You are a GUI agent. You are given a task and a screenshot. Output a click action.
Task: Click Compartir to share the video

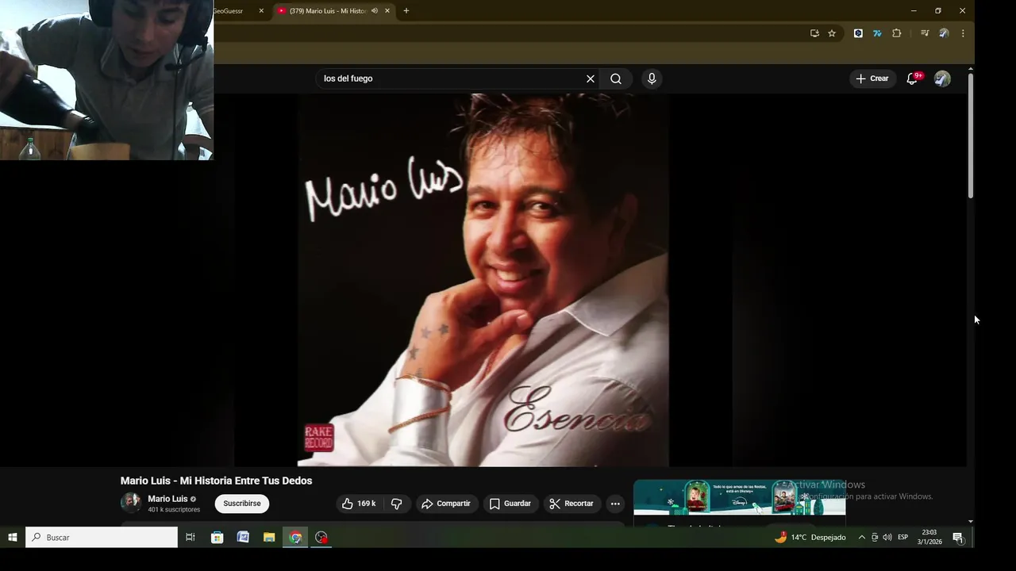tap(446, 504)
